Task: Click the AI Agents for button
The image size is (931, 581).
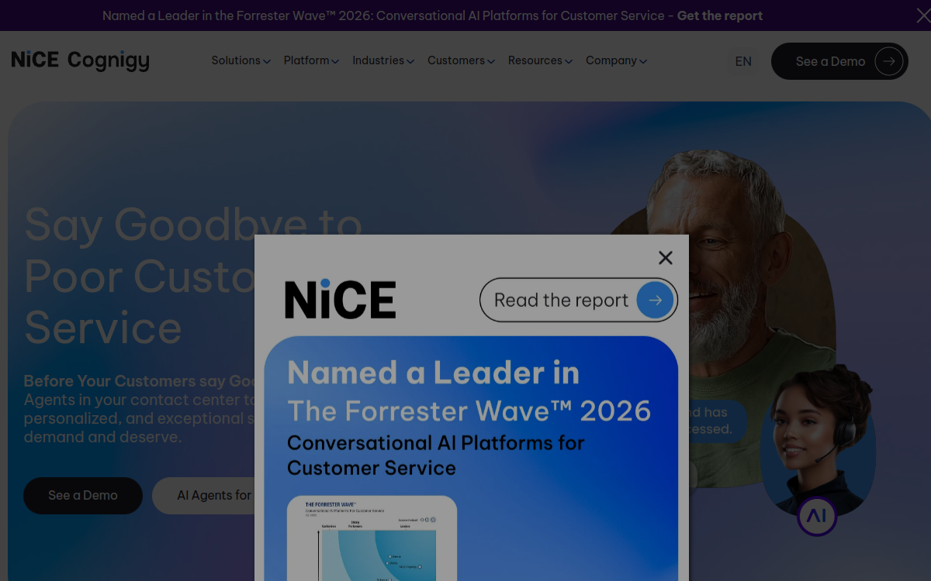Action: coord(203,496)
